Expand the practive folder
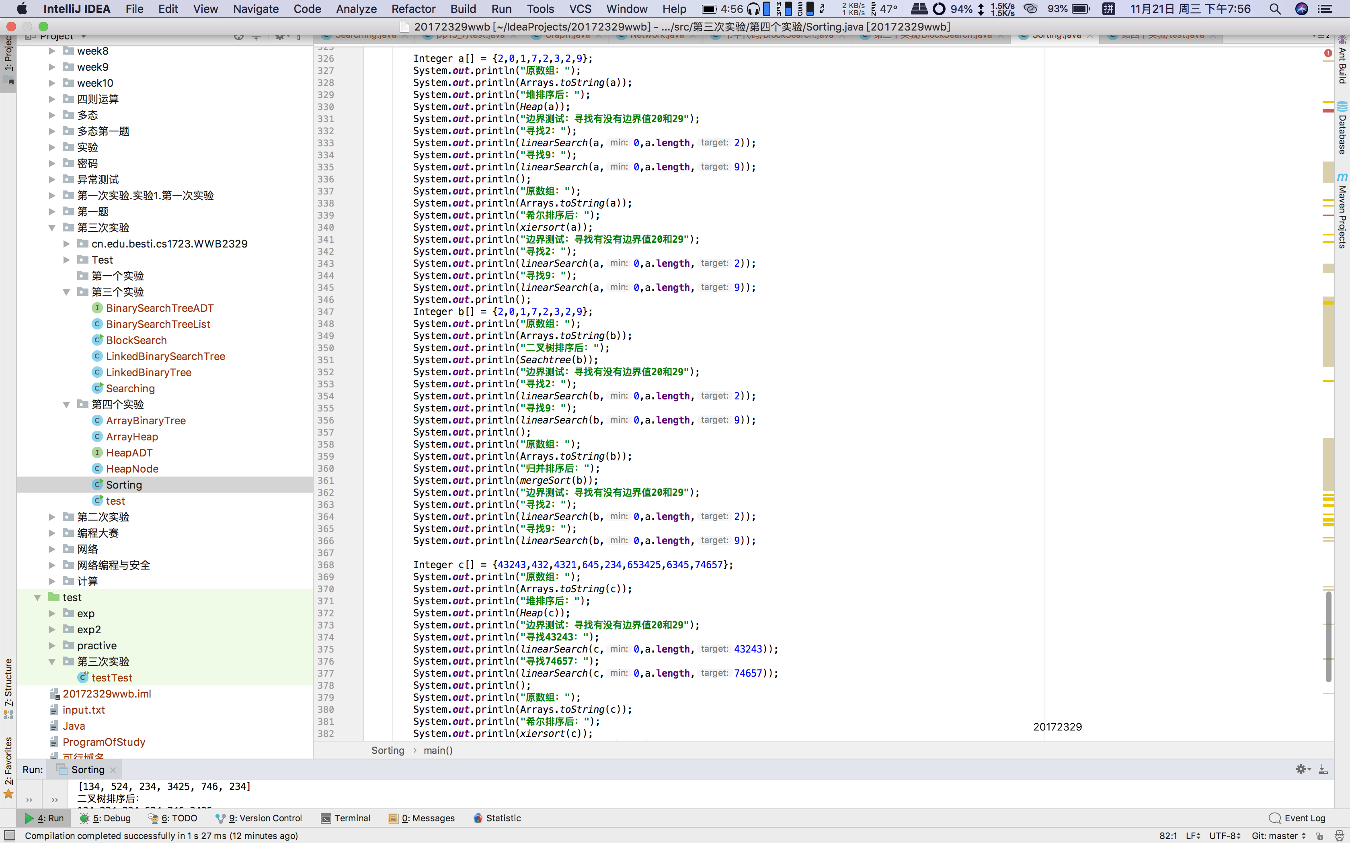Screen dimensions: 1350x843 pyautogui.click(x=52, y=646)
